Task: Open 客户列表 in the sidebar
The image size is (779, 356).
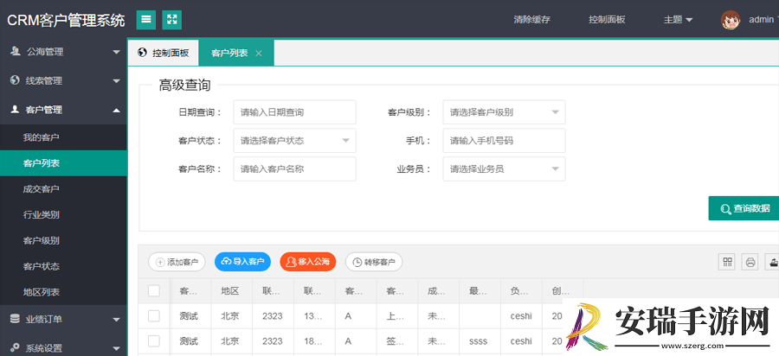Action: click(63, 163)
